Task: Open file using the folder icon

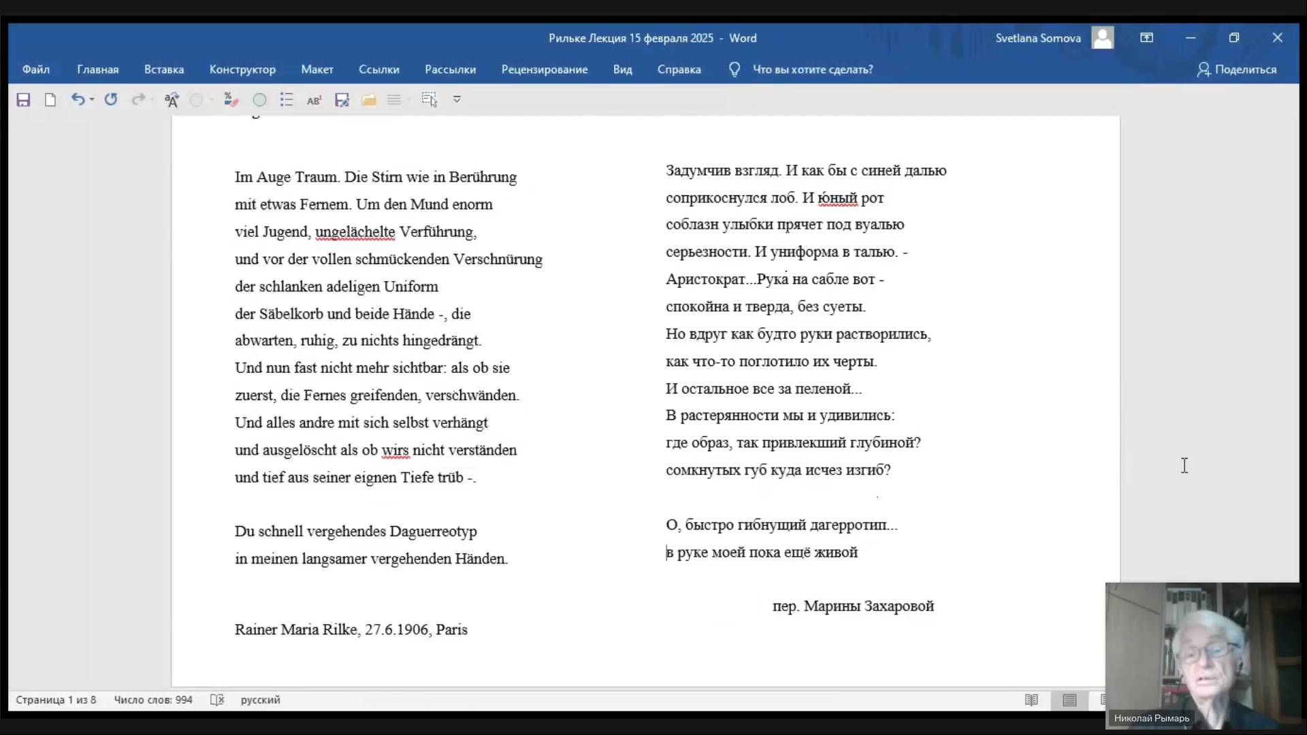Action: click(369, 100)
